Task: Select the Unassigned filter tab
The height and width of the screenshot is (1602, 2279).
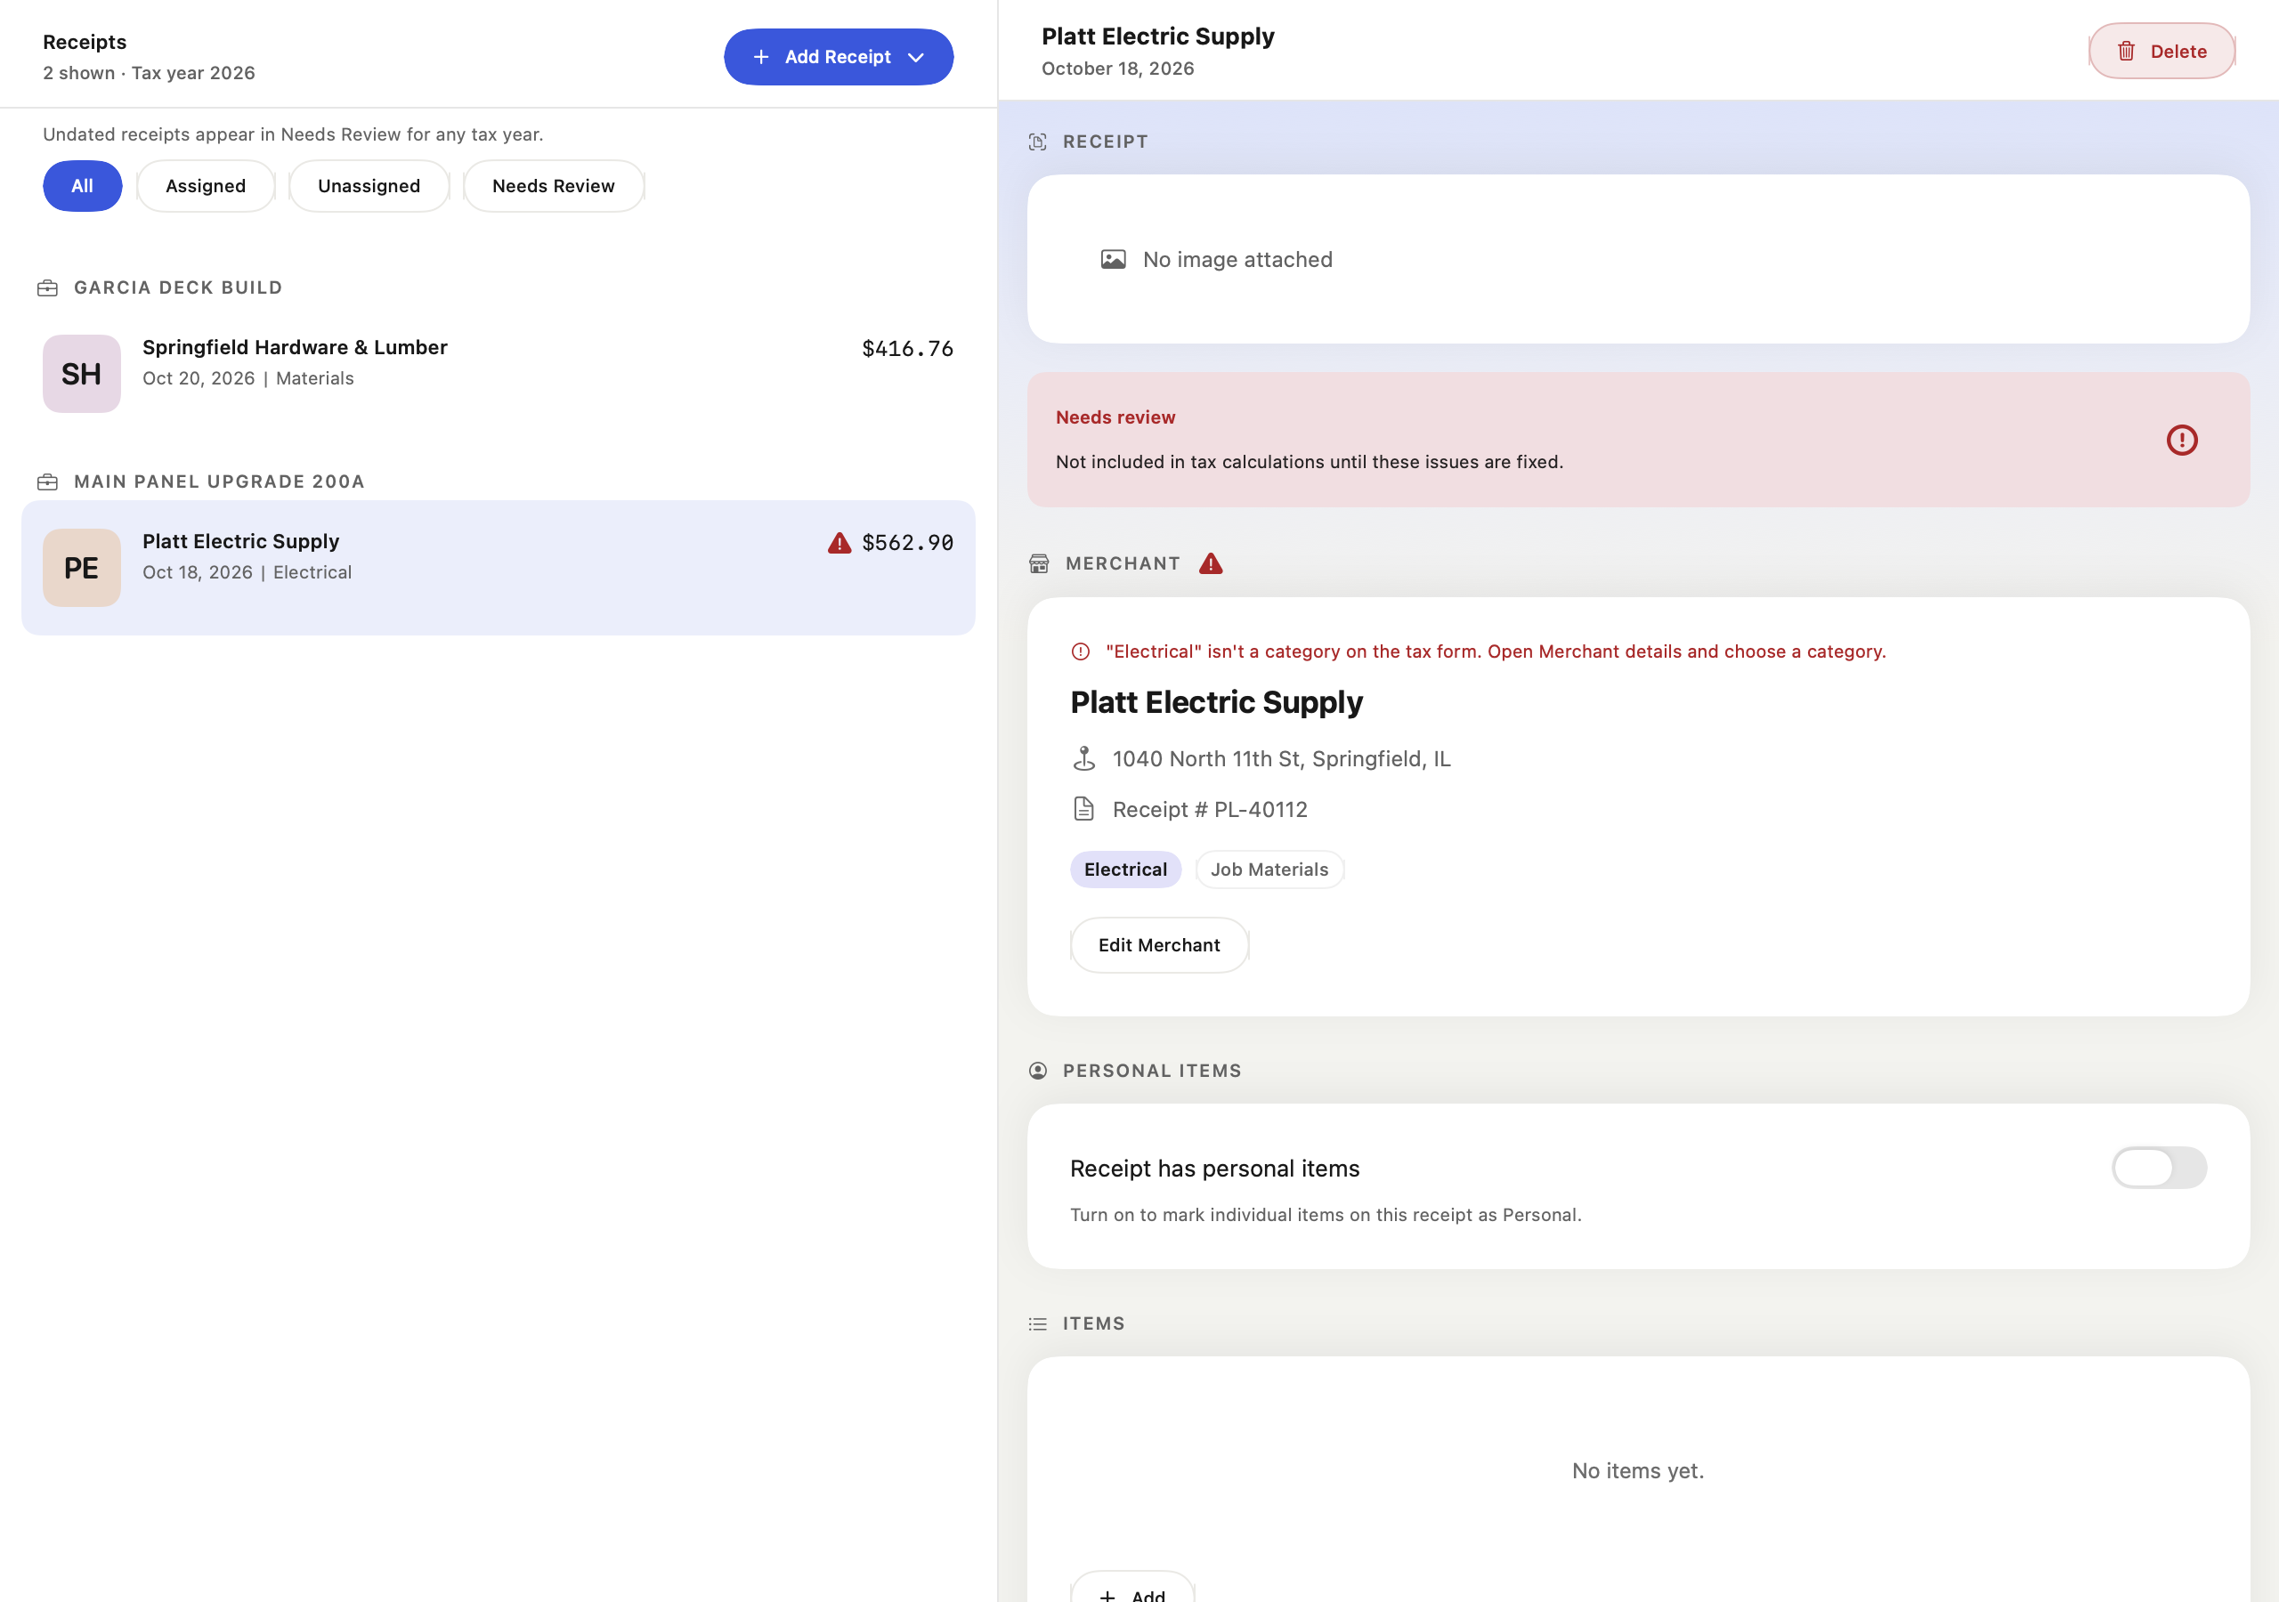Action: (x=369, y=186)
